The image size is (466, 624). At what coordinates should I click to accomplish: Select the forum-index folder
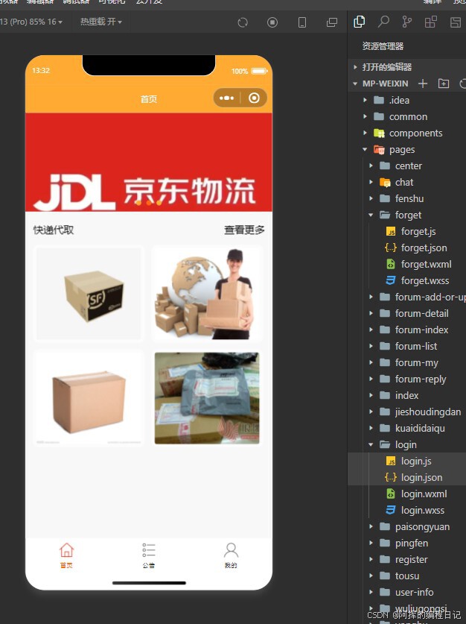(421, 330)
